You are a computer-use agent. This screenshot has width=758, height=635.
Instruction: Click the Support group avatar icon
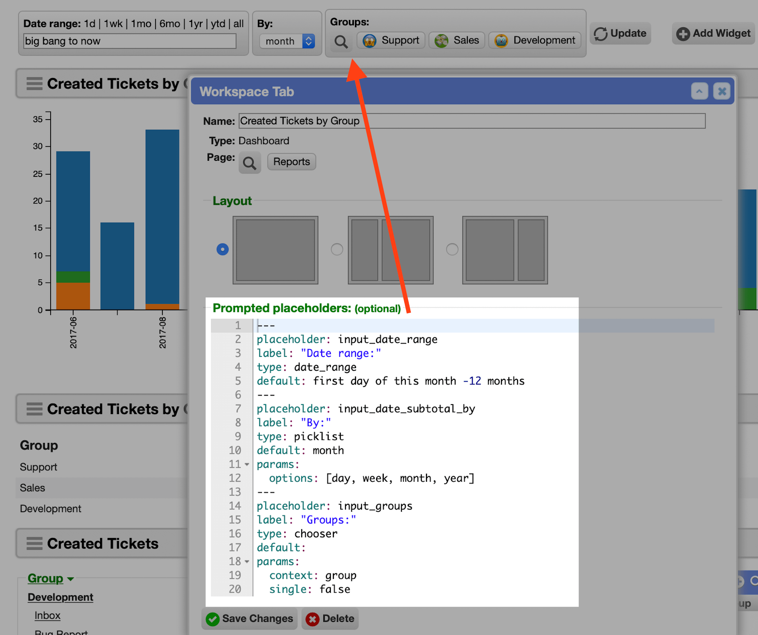coord(370,40)
